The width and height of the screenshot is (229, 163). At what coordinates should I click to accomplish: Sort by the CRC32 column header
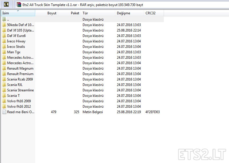point(154,13)
